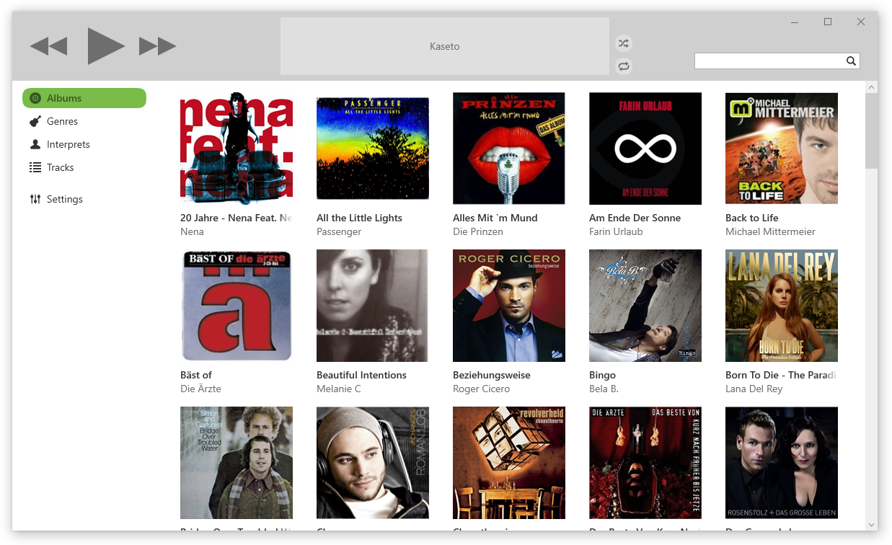Click the album title Am Ende Der Sonne
The height and width of the screenshot is (545, 892).
point(635,218)
